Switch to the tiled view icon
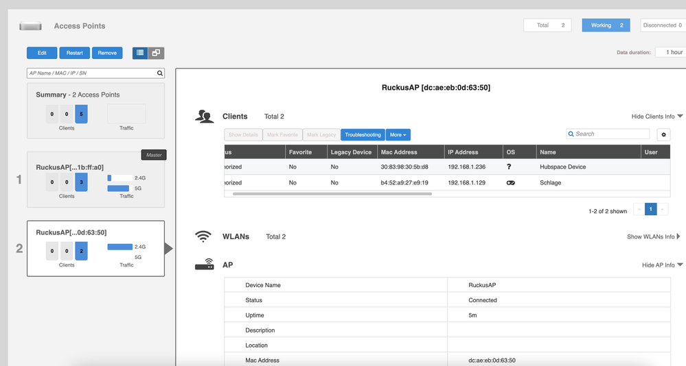686x366 pixels. pyautogui.click(x=157, y=53)
